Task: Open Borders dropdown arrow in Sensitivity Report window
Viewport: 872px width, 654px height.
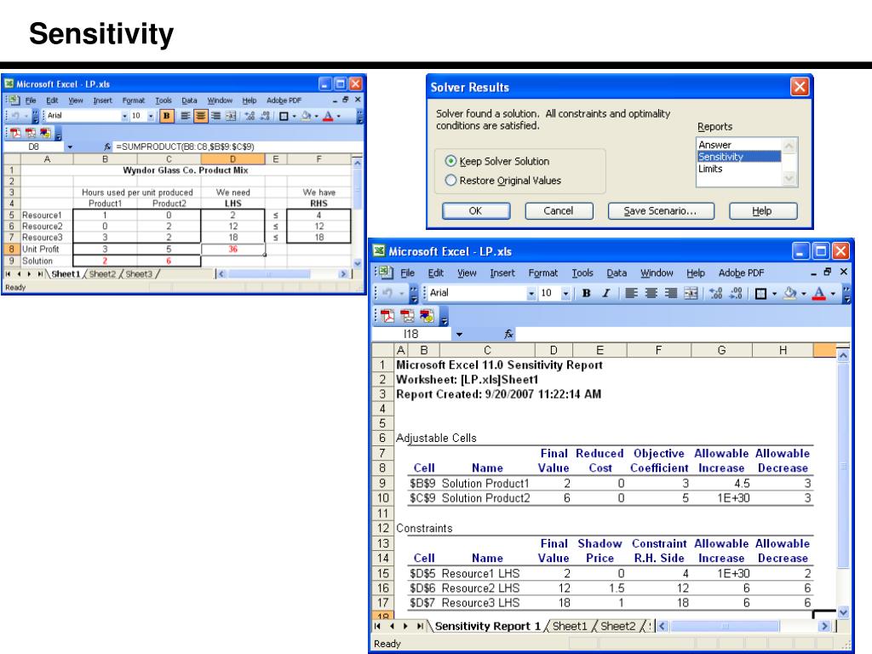Action: (774, 294)
